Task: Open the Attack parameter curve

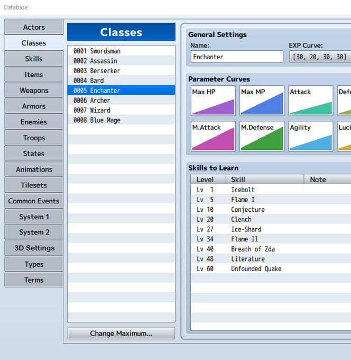Action: tap(311, 101)
